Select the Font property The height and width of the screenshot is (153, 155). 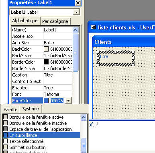coord(27,94)
